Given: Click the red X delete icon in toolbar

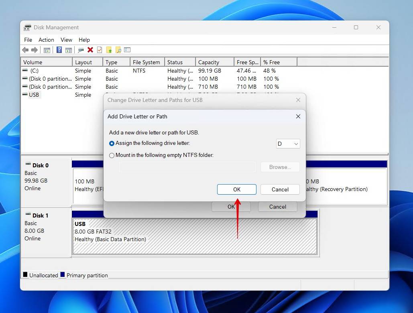Looking at the screenshot, I should [90, 50].
